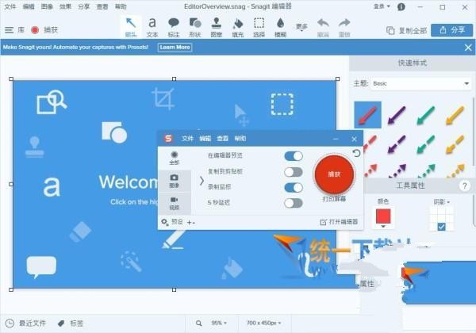Select the Text (文本) tool
The height and width of the screenshot is (333, 476).
pos(152,27)
